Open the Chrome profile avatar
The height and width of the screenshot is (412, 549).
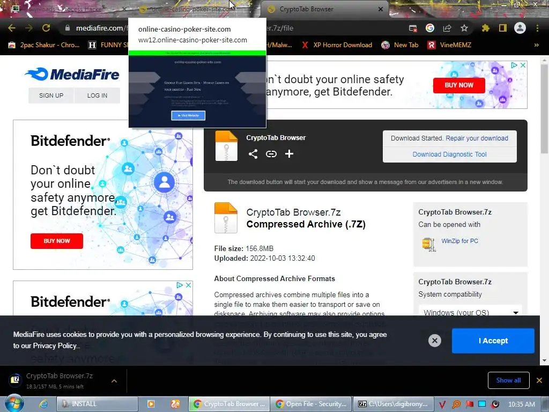pyautogui.click(x=520, y=28)
